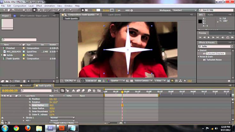Click the channel color circles icon
The image size is (235, 132).
pos(108,81)
